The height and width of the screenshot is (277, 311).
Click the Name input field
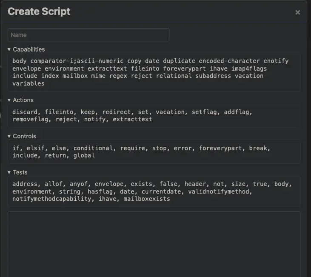[x=88, y=35]
